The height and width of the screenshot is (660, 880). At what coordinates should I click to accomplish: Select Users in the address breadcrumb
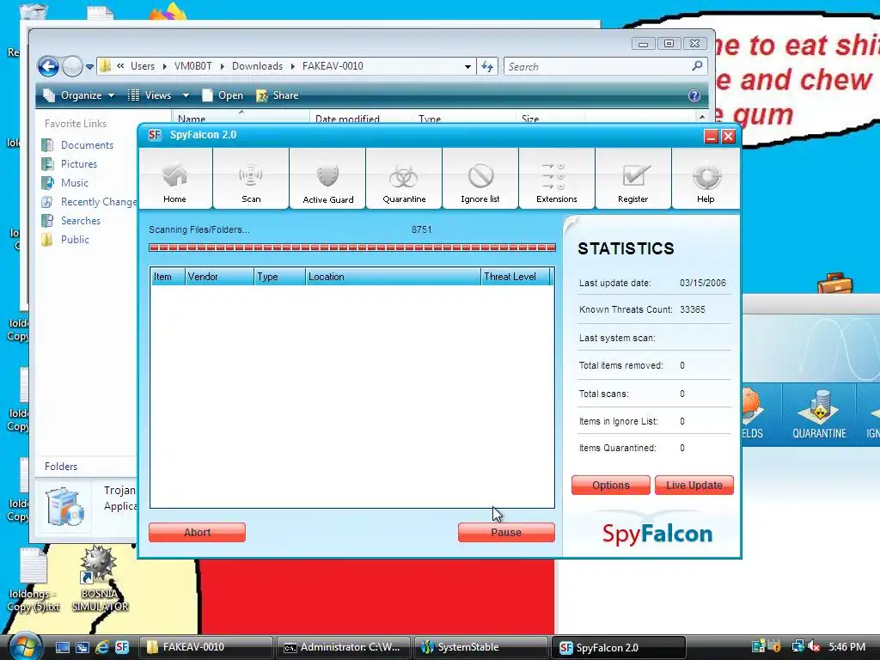coord(143,66)
